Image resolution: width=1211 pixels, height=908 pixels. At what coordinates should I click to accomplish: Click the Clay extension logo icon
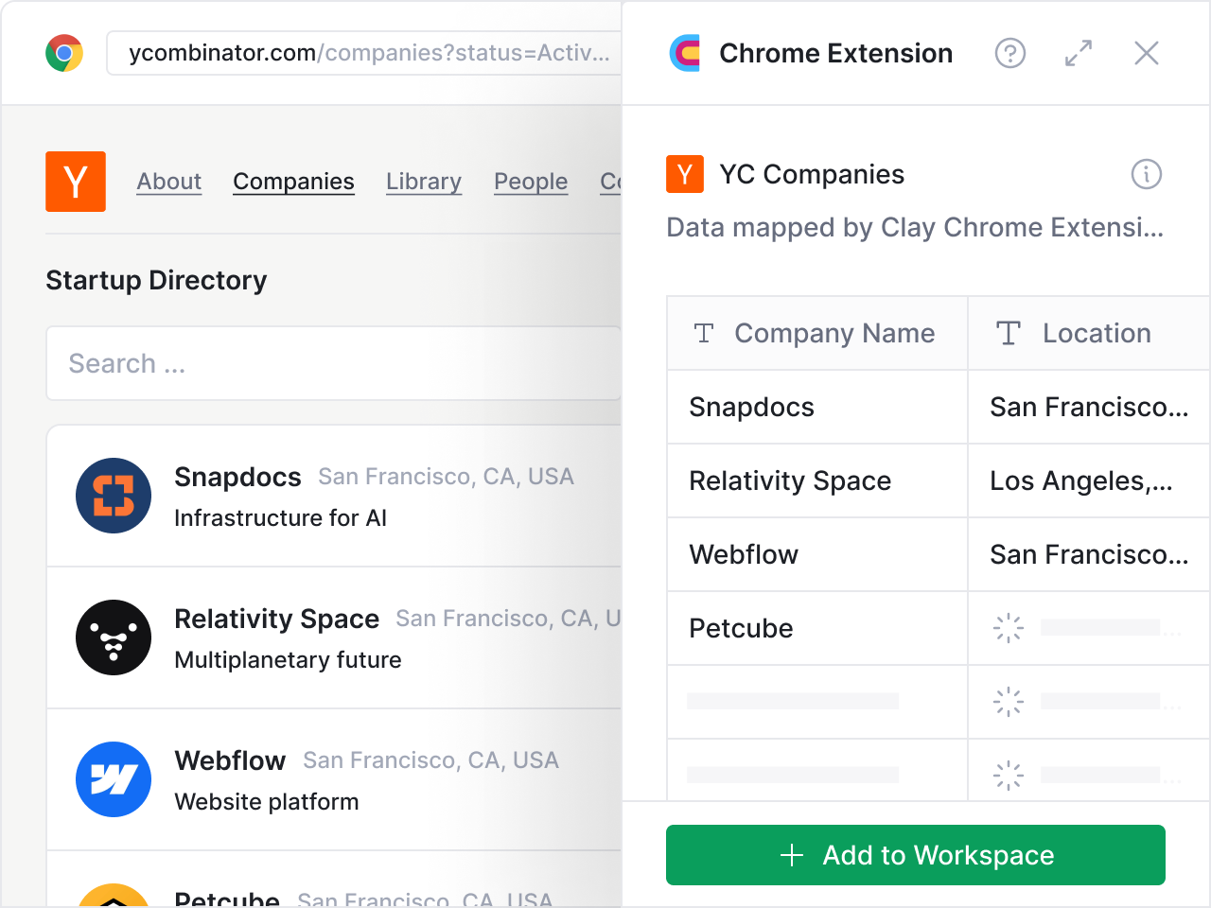[685, 53]
